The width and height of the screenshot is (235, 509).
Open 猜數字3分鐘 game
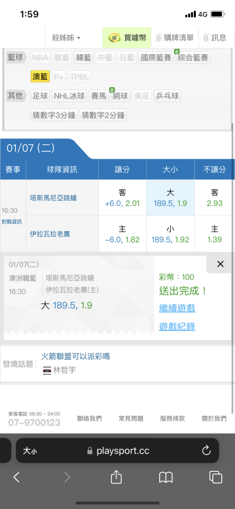pos(54,115)
